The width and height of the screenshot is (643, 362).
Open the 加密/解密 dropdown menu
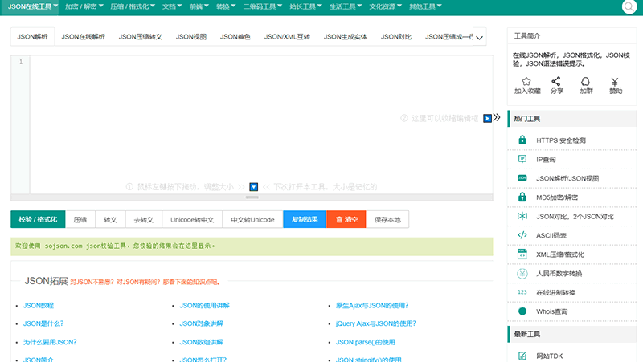[84, 6]
